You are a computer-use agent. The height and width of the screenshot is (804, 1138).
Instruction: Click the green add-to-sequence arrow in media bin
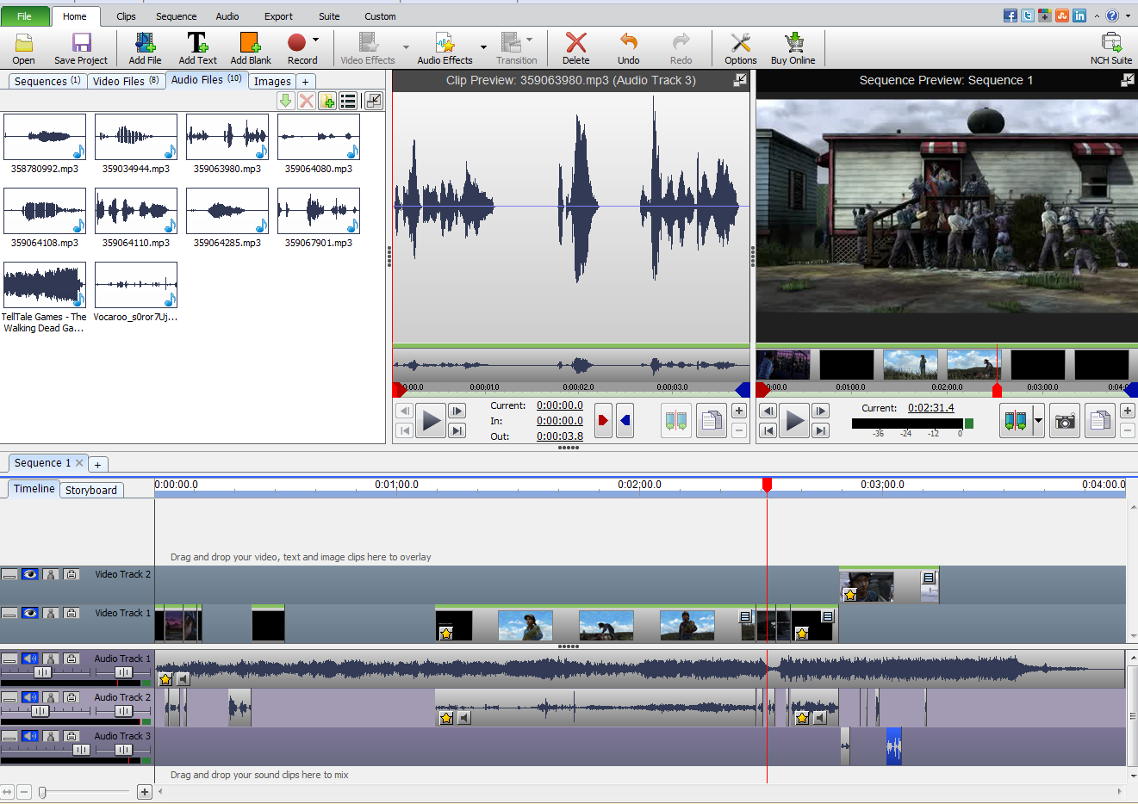point(285,101)
